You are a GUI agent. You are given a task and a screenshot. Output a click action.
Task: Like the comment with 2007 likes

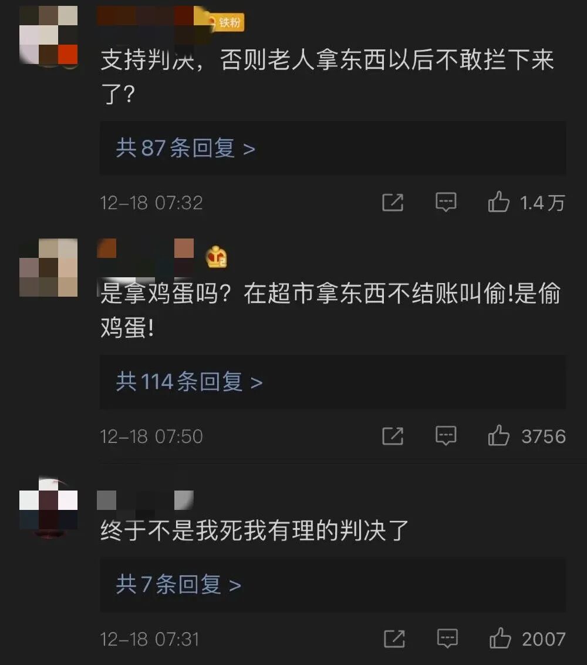coord(500,638)
